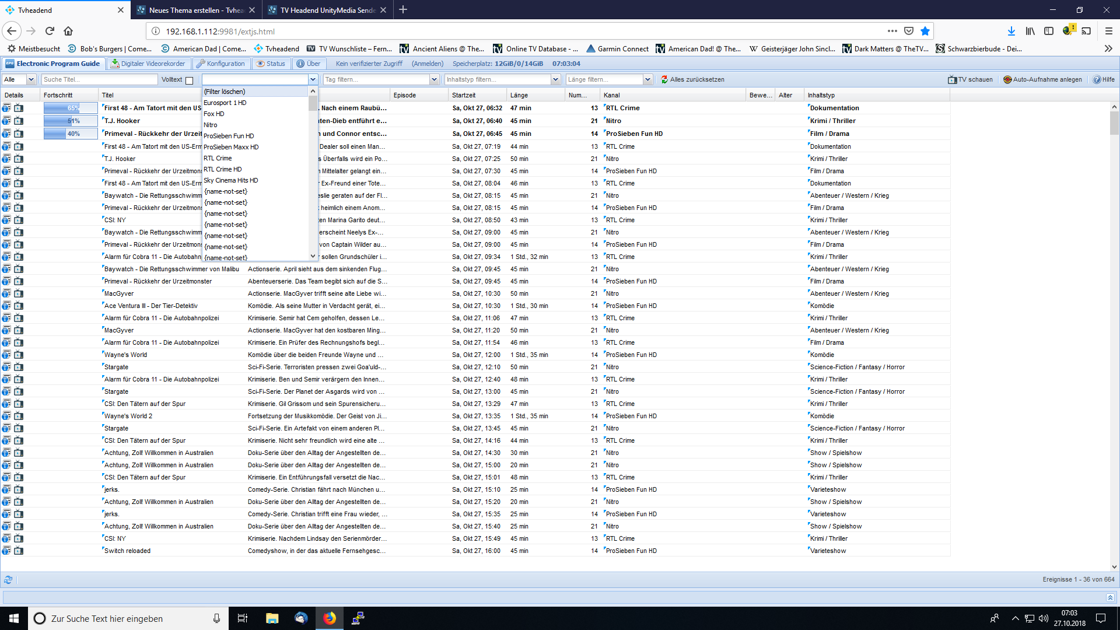Open the Inhaltstyp filtern dropdown
Image resolution: width=1120 pixels, height=630 pixels.
point(555,79)
